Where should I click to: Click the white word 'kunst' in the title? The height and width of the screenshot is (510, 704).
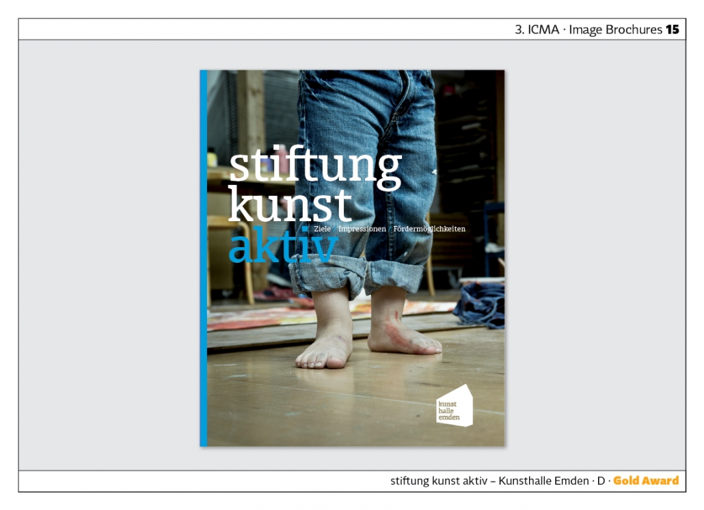tap(290, 204)
